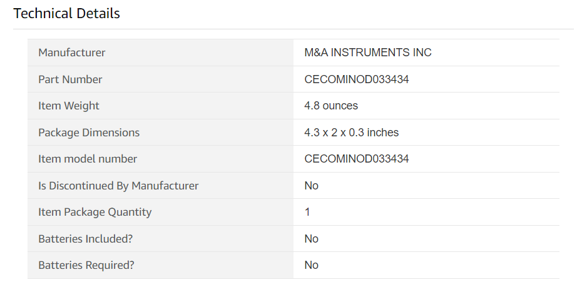This screenshot has height=297, width=577.
Task: Select the Batteries Required? label
Action: [86, 265]
